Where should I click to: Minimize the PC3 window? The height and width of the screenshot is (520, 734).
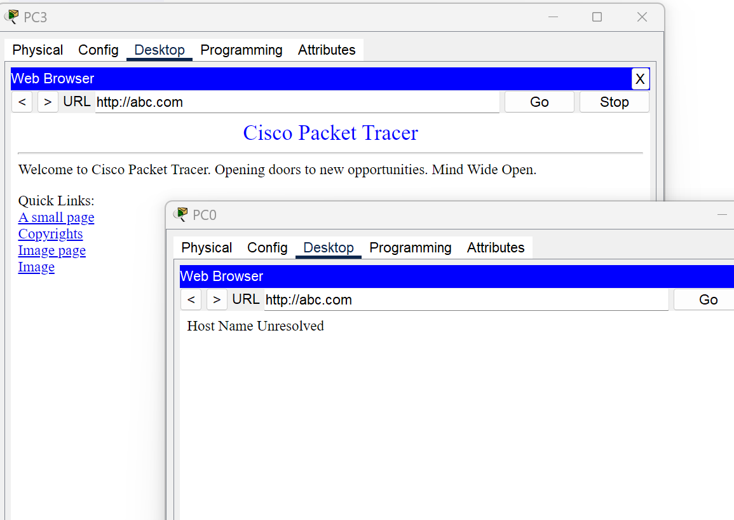553,17
